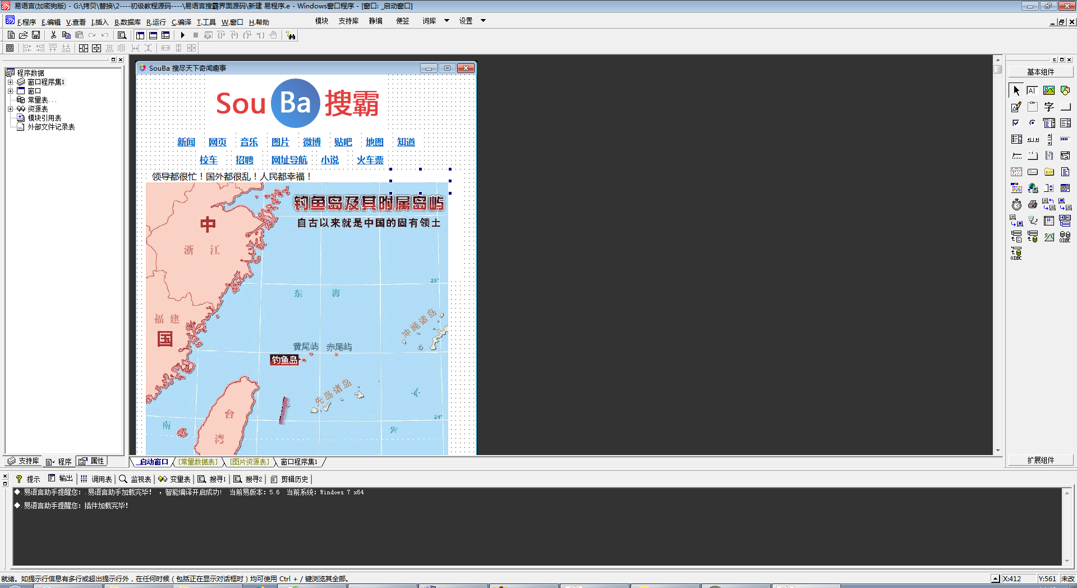Select the drawing board (pencil) component icon
The width and height of the screenshot is (1077, 588).
[1016, 107]
